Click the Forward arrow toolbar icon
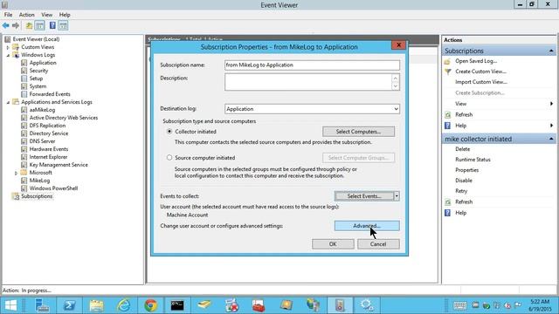This screenshot has width=559, height=314. (16, 25)
